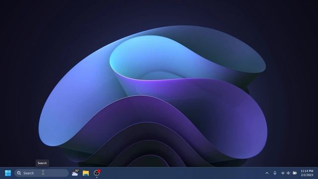This screenshot has width=318, height=179.
Task: Click the magnifier icon in Search
Action: pos(19,173)
